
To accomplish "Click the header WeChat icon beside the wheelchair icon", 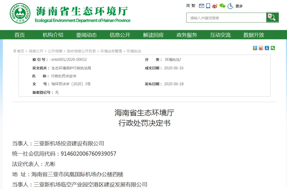I will pyautogui.click(x=222, y=6).
